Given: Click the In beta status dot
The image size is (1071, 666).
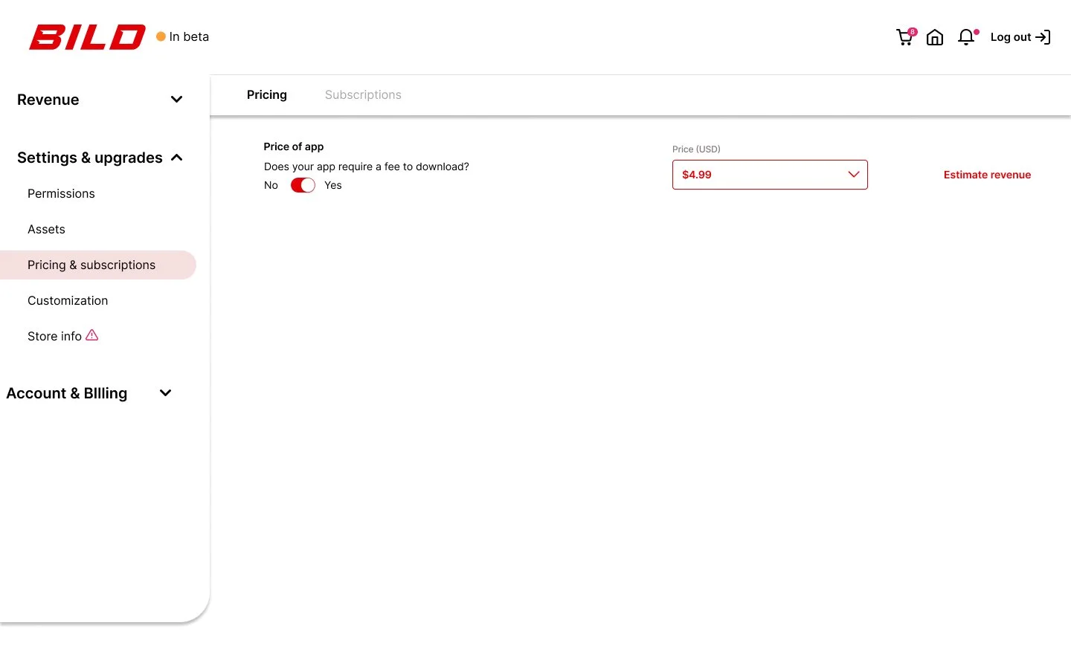Looking at the screenshot, I should coord(160,36).
